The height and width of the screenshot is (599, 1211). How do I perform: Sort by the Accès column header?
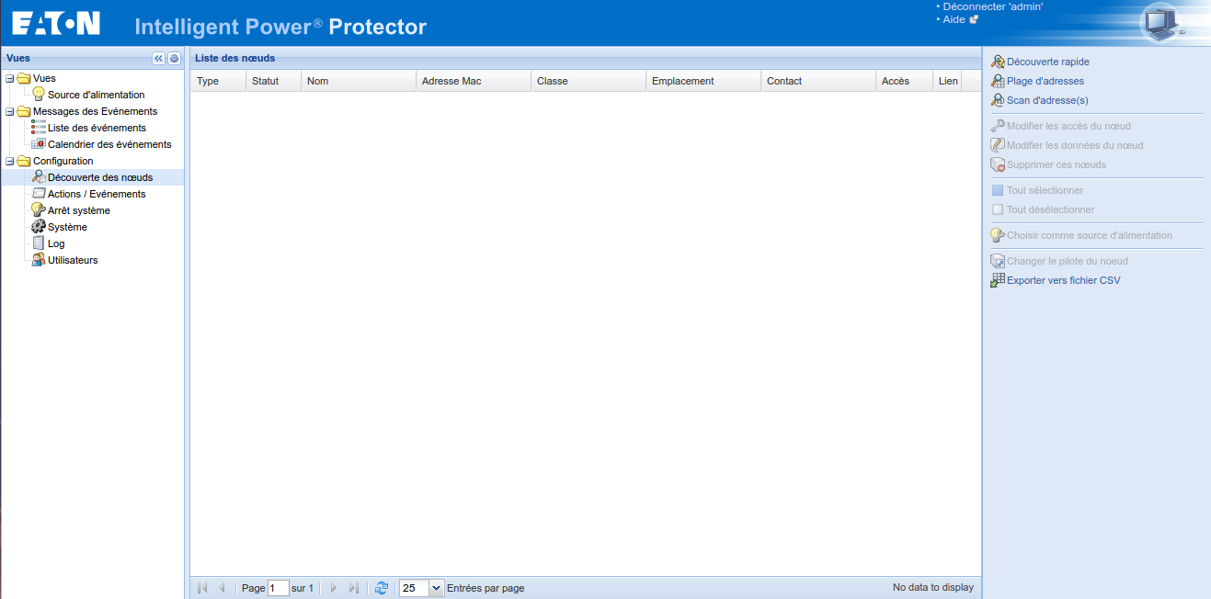[x=904, y=81]
